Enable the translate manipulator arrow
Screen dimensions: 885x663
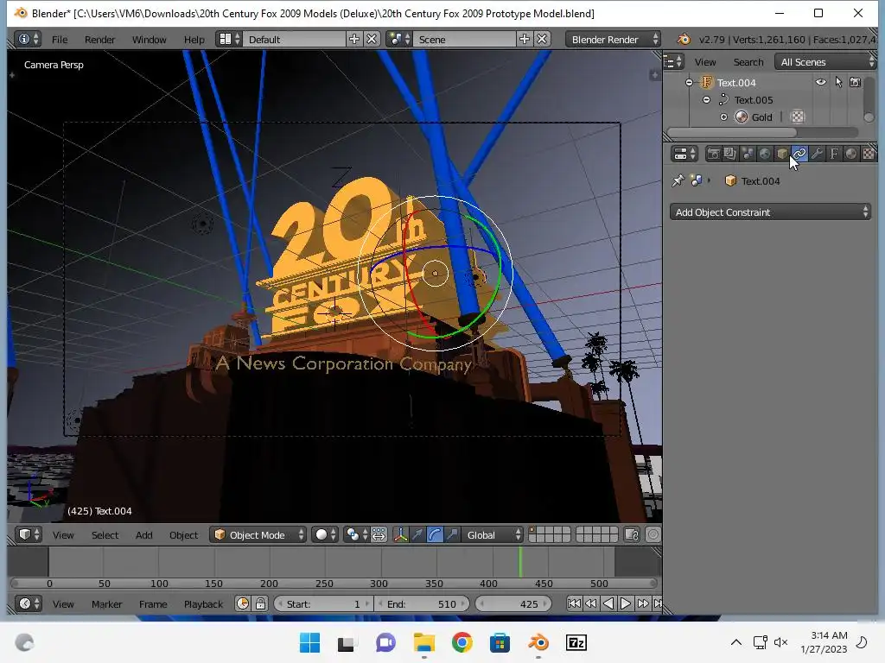click(x=417, y=534)
